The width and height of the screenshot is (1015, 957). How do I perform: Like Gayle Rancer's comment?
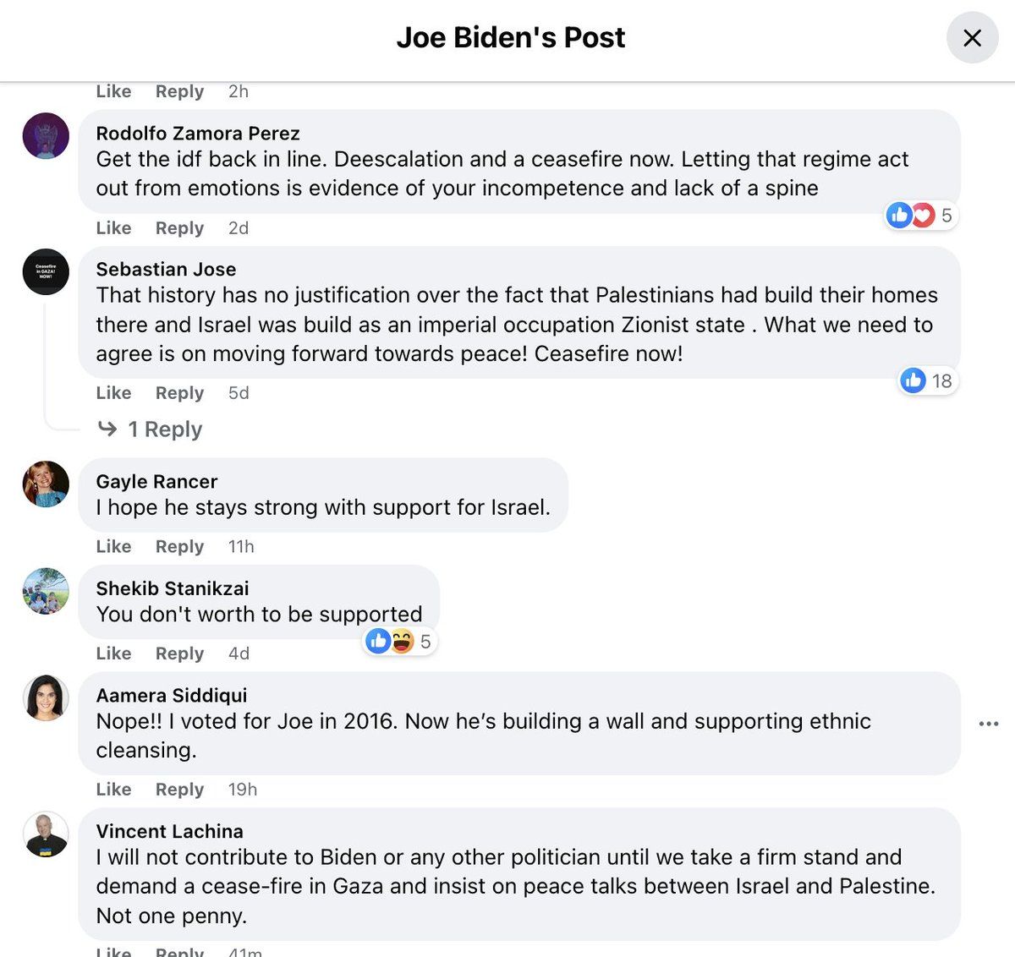click(x=113, y=547)
